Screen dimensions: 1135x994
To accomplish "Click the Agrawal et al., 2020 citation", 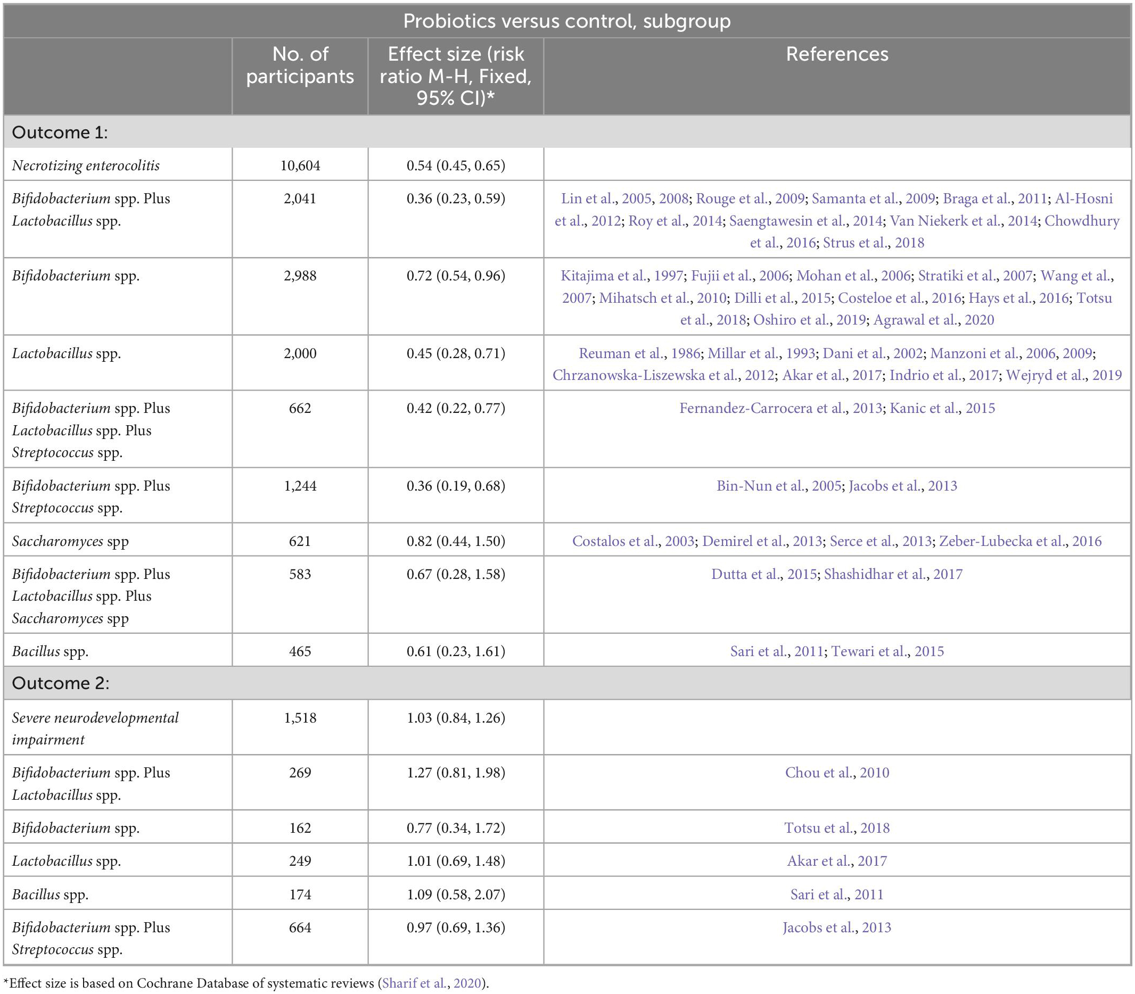I will click(x=934, y=320).
